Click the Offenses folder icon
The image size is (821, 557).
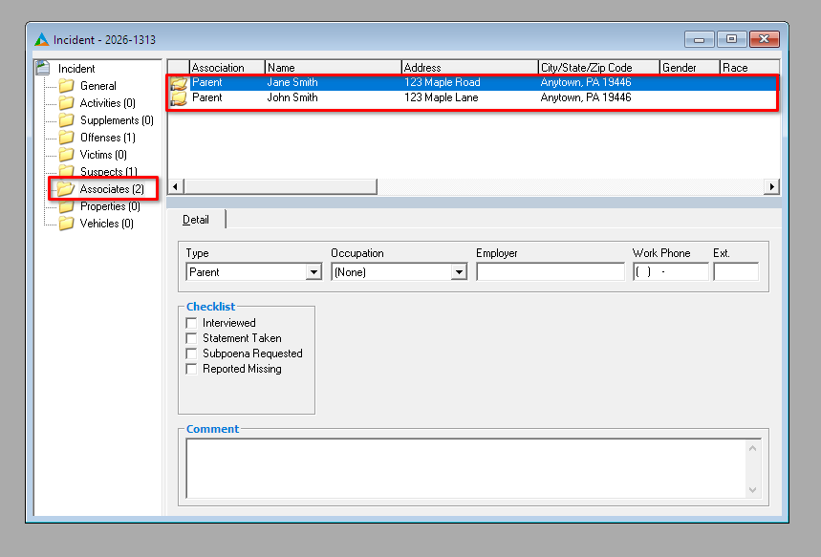click(x=67, y=138)
